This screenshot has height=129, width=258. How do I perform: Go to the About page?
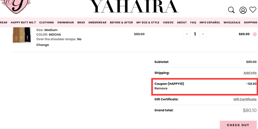(x=182, y=22)
